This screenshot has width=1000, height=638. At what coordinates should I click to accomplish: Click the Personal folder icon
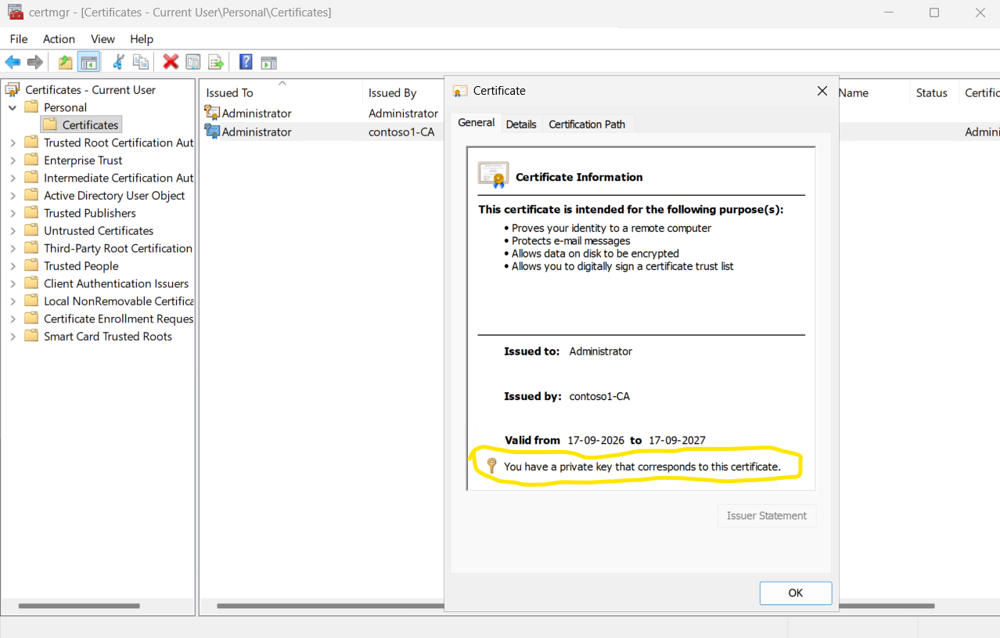point(31,106)
